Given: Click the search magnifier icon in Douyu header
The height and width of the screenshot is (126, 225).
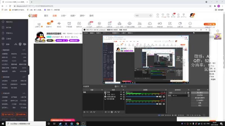Looking at the screenshot, I should pyautogui.click(x=150, y=16).
